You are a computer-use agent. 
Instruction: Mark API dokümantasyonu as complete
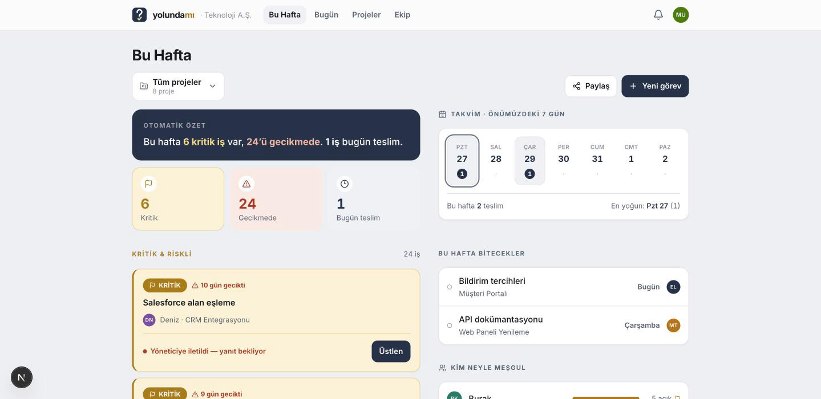tap(450, 325)
